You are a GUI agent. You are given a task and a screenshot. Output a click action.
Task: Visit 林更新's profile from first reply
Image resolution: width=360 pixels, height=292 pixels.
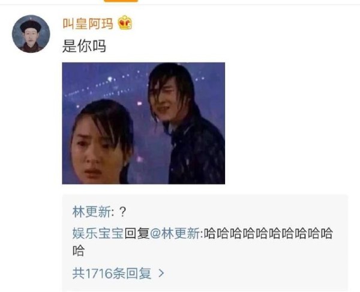click(x=92, y=211)
